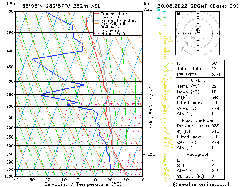This screenshot has height=187, width=242.
Task: Click the Dewpoint / Temperature (°C) axis title
Action: click(83, 184)
